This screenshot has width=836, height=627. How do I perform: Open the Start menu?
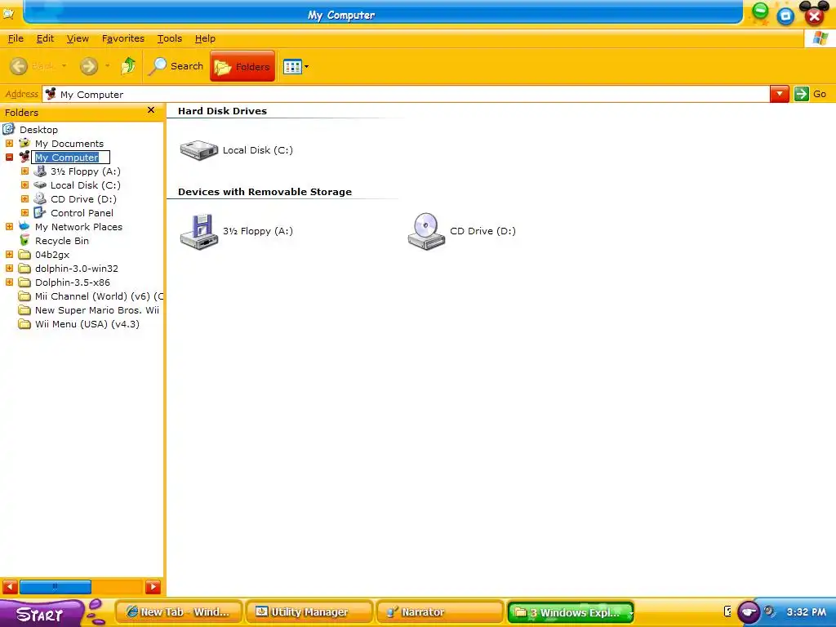pyautogui.click(x=42, y=613)
